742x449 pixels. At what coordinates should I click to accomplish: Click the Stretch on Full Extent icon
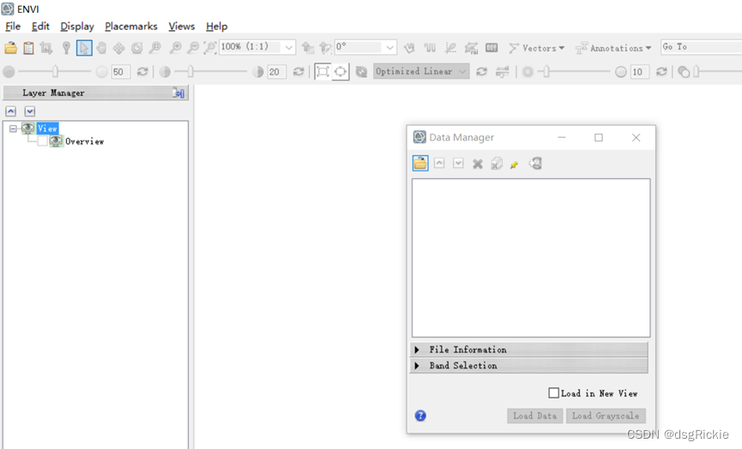[341, 72]
